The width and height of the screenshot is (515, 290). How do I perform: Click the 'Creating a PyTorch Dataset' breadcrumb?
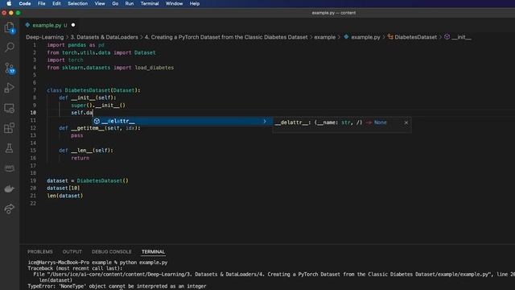(x=226, y=37)
